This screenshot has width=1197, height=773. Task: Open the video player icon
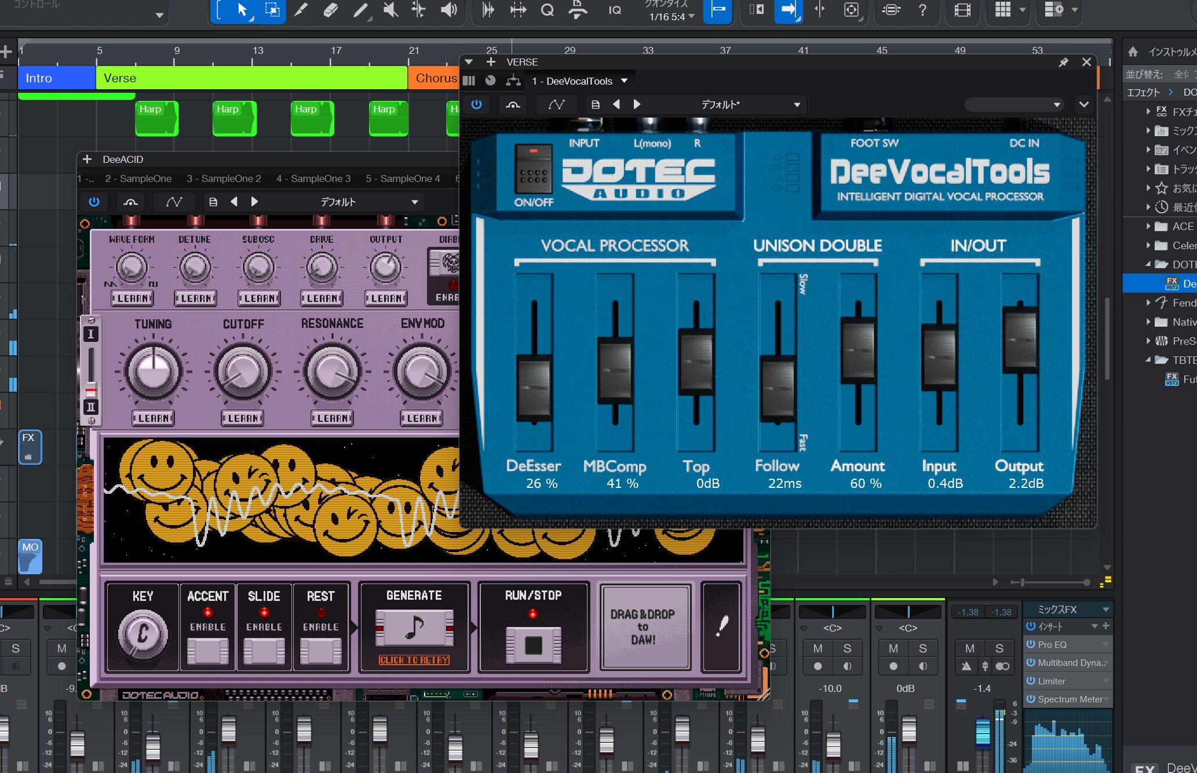tap(962, 10)
